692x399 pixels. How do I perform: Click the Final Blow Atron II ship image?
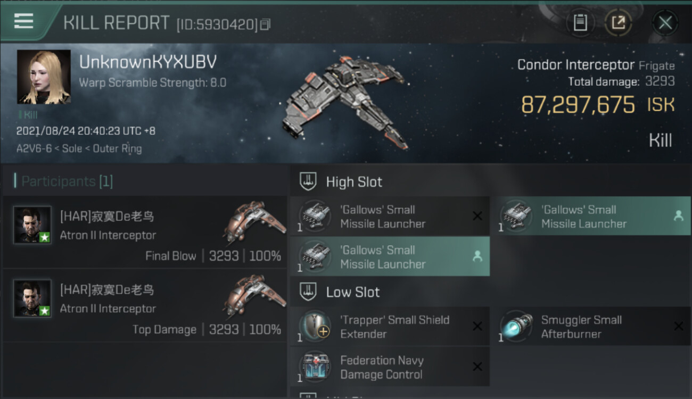(253, 219)
